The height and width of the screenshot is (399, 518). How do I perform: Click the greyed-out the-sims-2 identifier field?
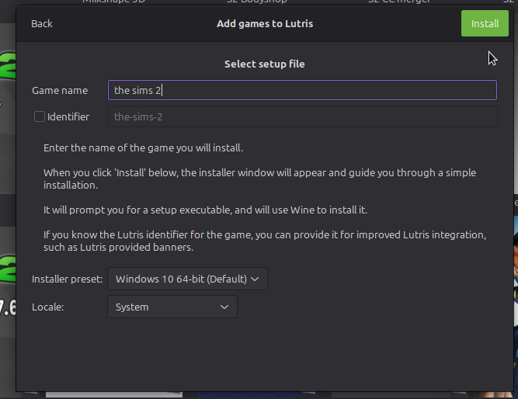click(301, 116)
